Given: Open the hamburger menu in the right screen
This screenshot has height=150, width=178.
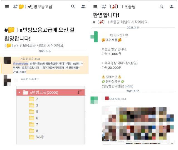Looking at the screenshot, I should (95, 7).
